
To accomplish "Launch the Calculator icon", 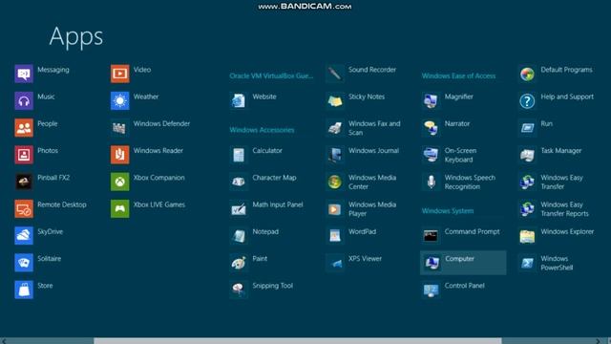I will 239,155.
